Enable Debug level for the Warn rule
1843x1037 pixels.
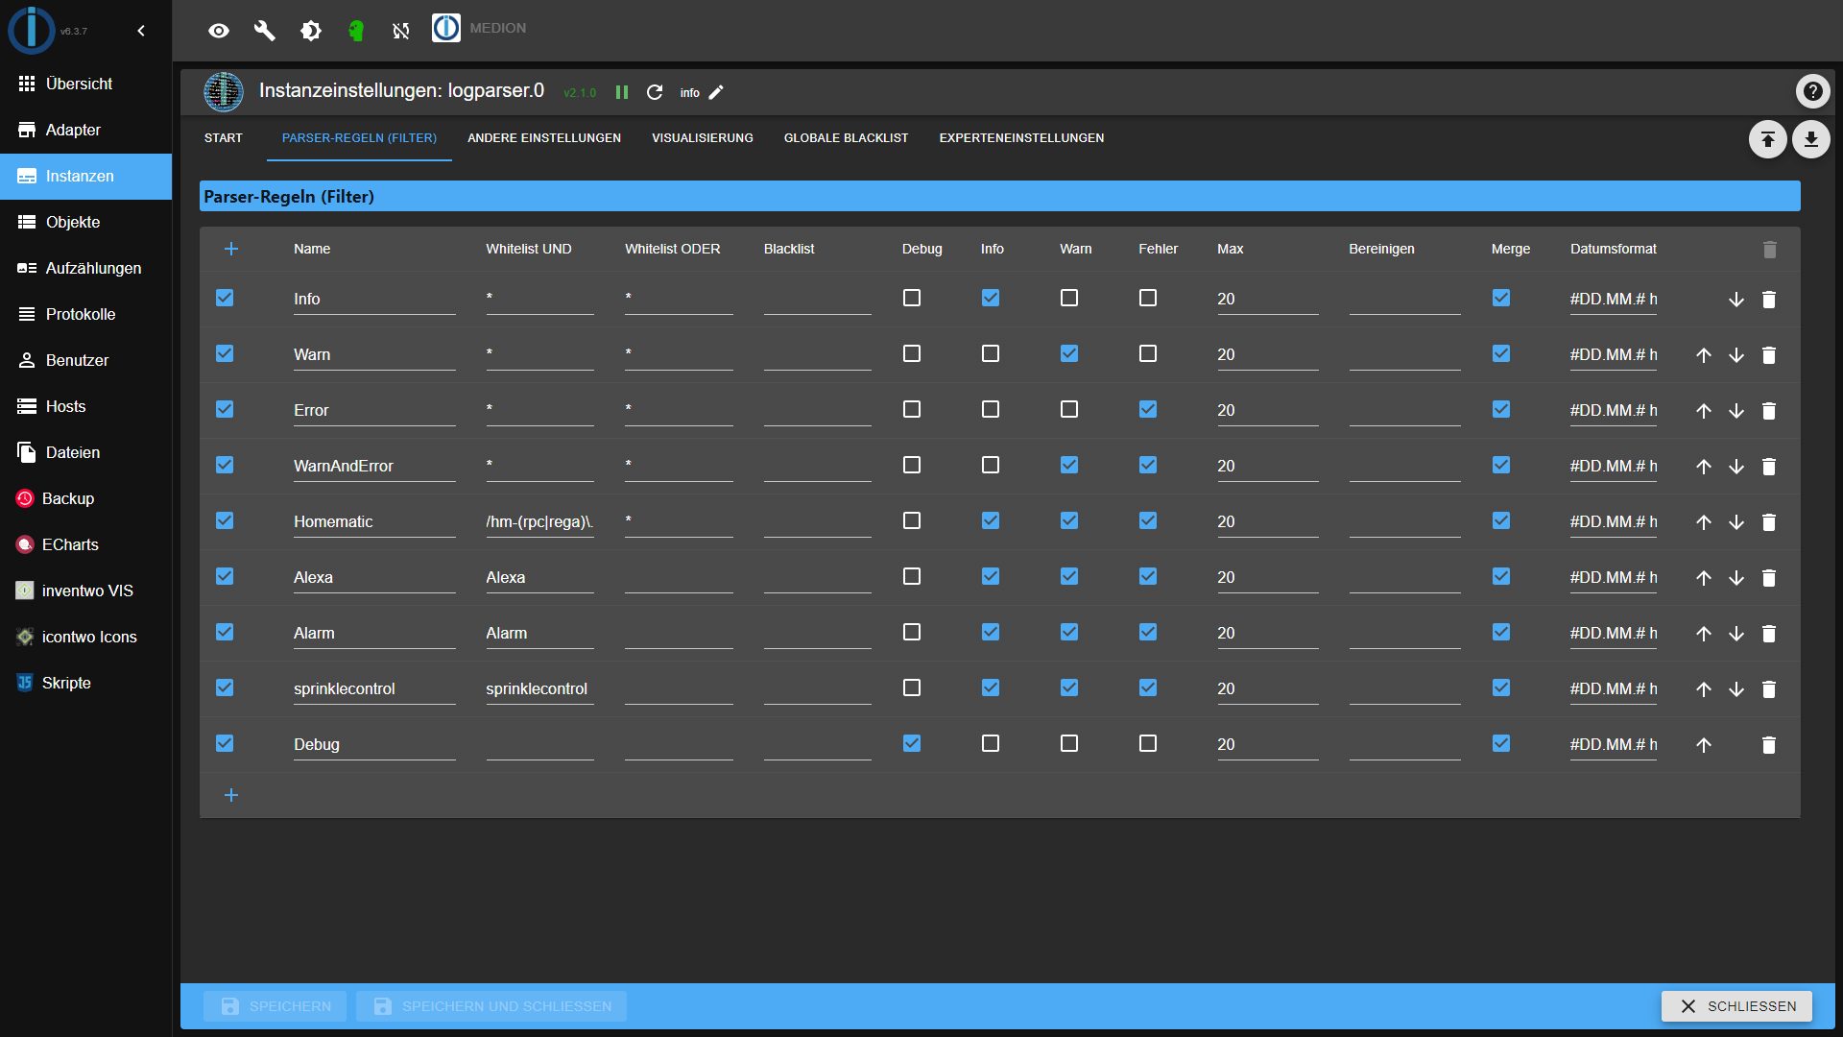pyautogui.click(x=912, y=353)
